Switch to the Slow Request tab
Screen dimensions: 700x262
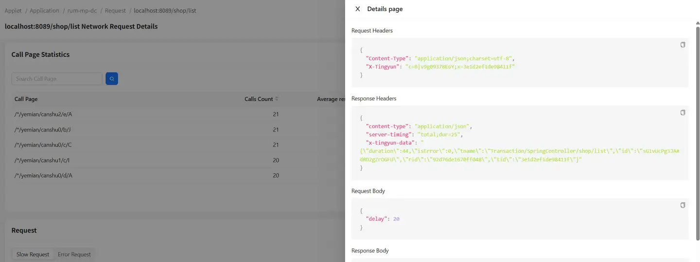[x=33, y=254]
